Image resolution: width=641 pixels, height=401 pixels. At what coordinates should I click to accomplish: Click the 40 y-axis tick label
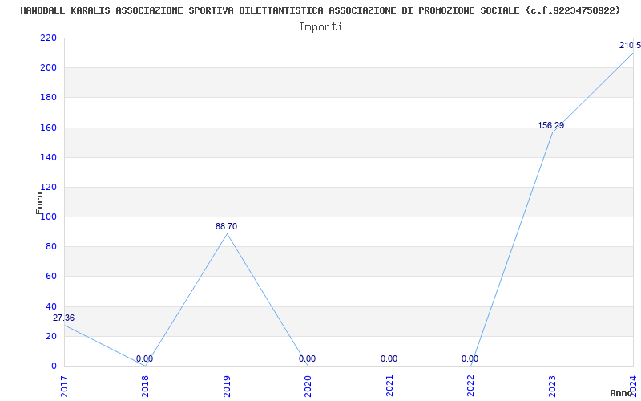(51, 306)
